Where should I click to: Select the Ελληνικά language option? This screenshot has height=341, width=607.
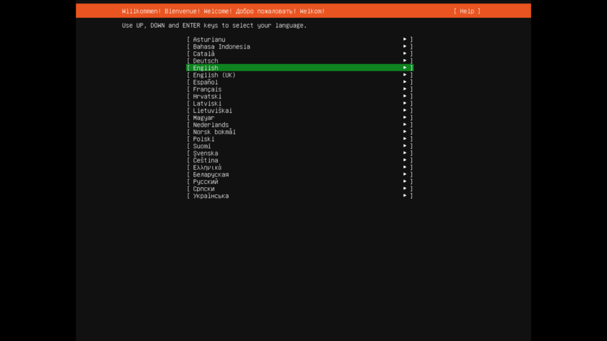299,168
